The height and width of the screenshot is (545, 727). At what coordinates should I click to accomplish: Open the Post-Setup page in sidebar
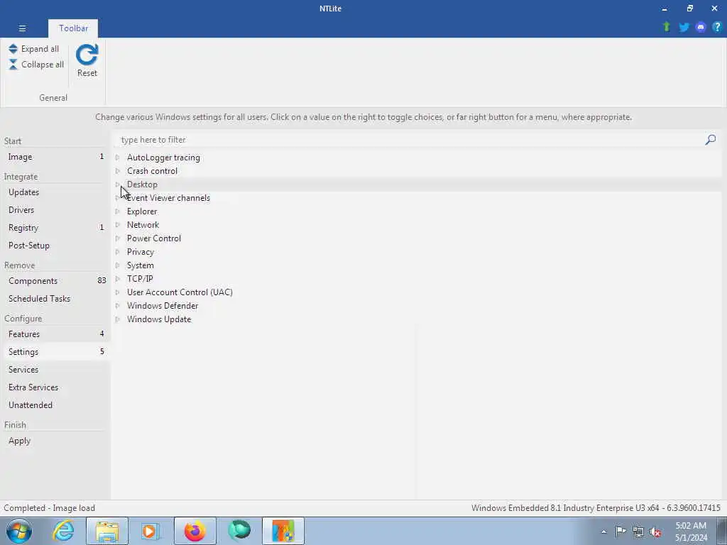55,245
